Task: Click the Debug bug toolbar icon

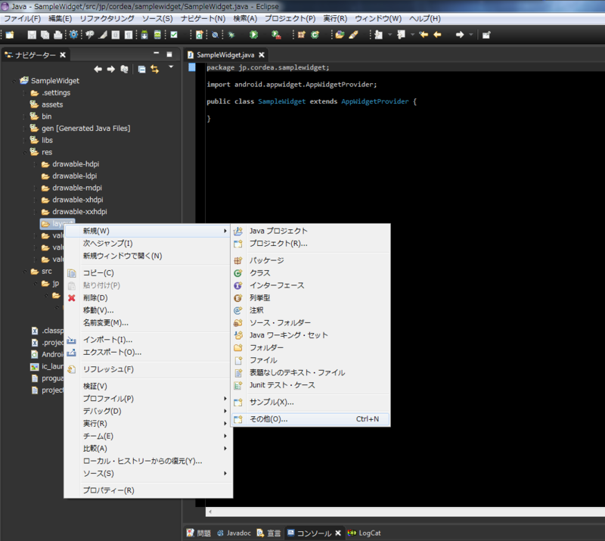Action: click(x=231, y=35)
